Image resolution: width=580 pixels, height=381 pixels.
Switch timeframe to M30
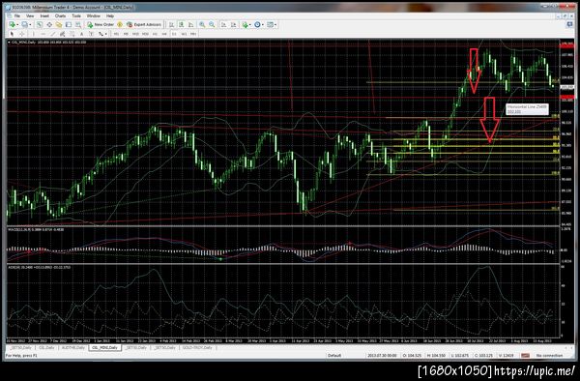(x=145, y=34)
